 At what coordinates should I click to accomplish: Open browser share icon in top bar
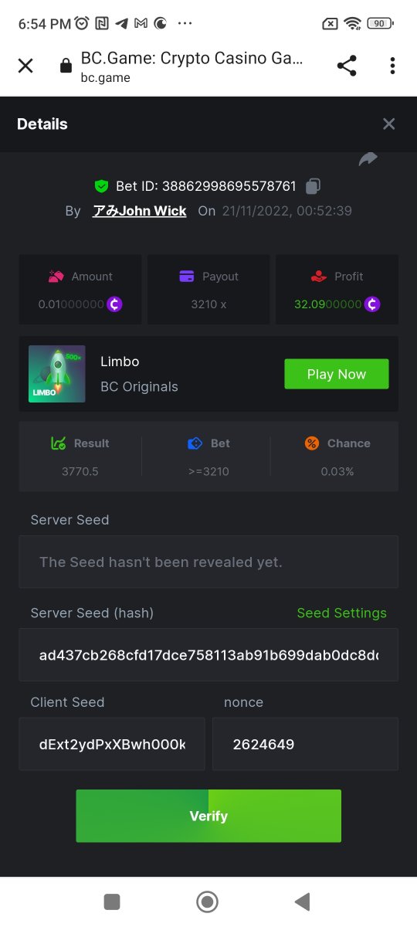point(347,66)
